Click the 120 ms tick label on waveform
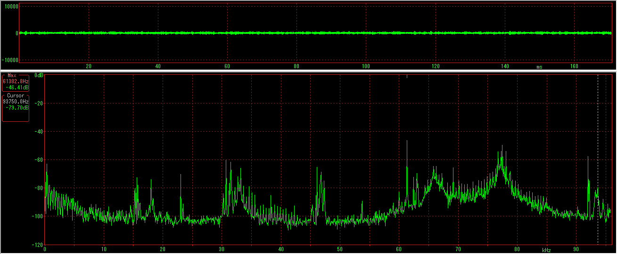617x254 pixels. click(435, 66)
